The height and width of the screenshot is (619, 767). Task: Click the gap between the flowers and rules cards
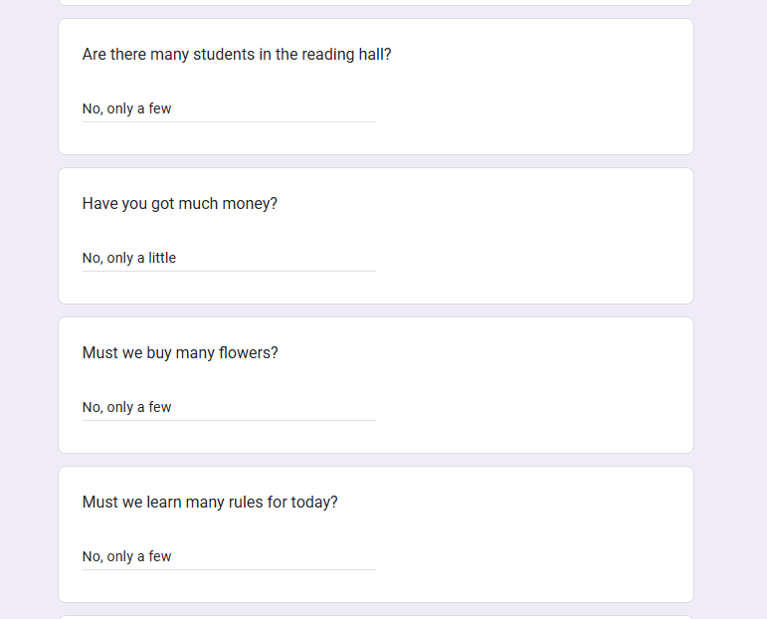(x=376, y=460)
